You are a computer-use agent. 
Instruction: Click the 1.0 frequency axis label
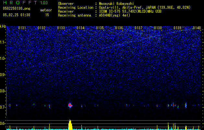(3, 58)
